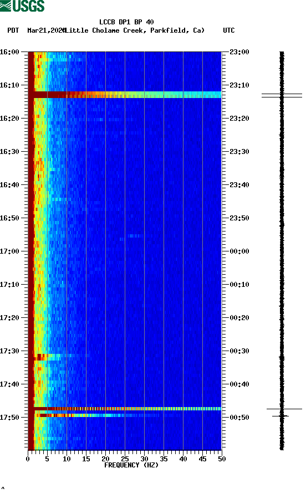The height and width of the screenshot is (494, 306).
Task: Click the '17:50' PDT time label
Action: pos(9,418)
